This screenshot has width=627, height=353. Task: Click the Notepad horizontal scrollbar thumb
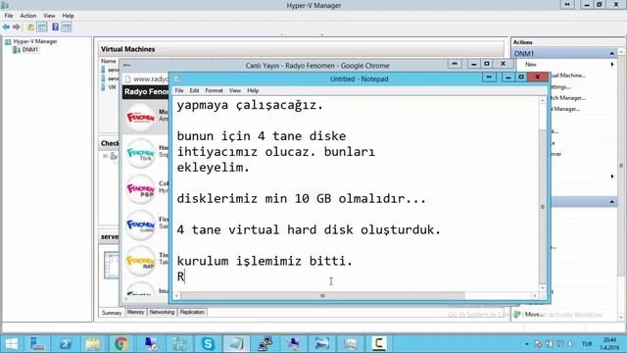click(322, 296)
